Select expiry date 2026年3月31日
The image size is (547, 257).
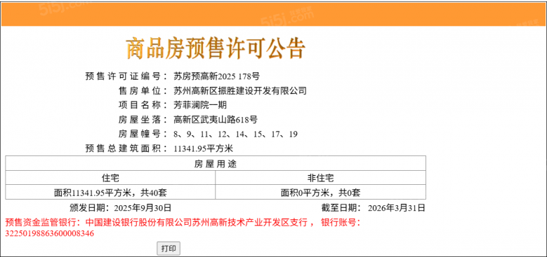click(x=397, y=208)
